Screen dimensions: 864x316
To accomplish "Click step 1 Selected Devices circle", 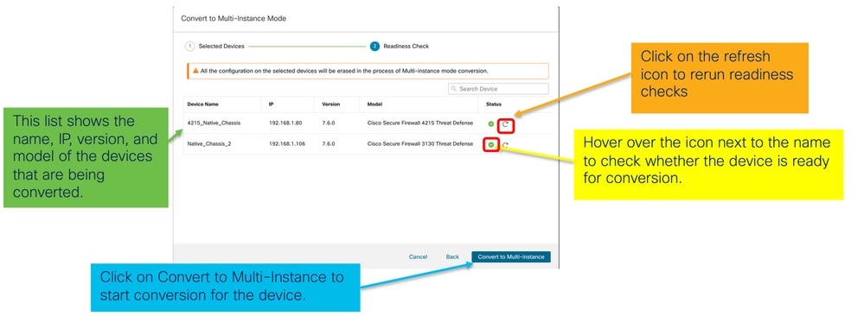I will point(189,47).
